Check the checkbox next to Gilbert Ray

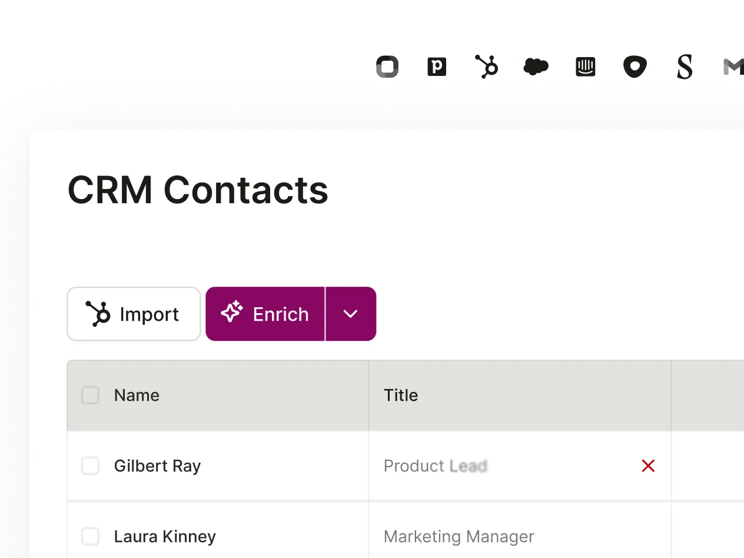(x=90, y=466)
